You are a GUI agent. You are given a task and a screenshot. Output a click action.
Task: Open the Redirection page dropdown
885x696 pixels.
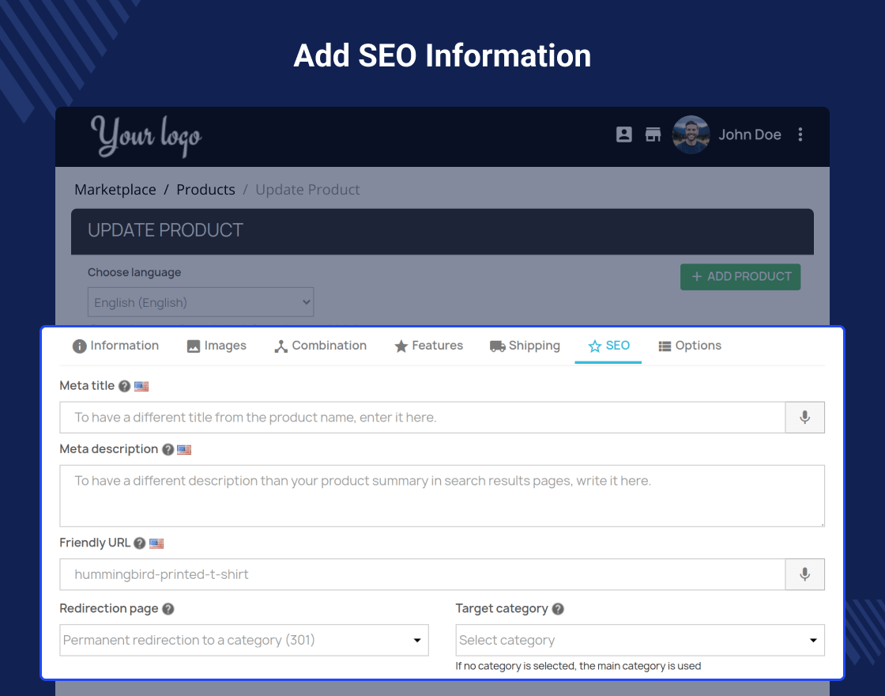(x=244, y=640)
